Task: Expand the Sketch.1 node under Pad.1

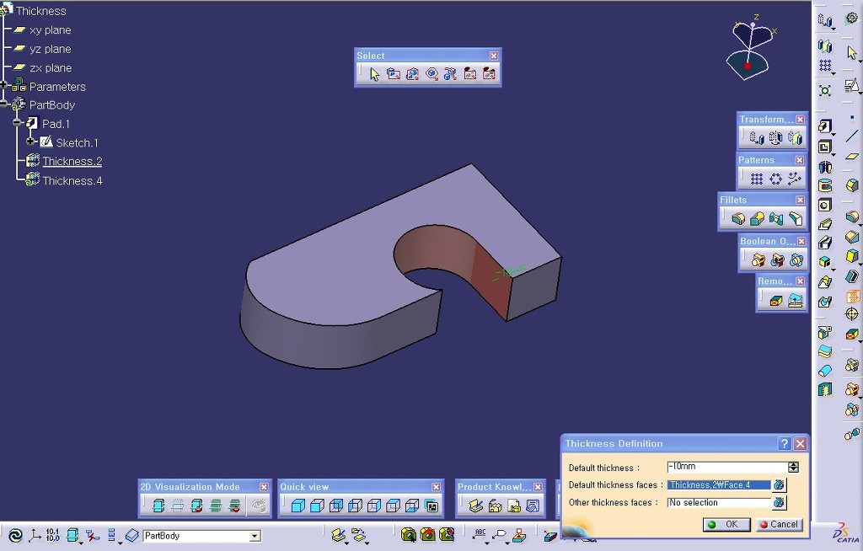Action: pyautogui.click(x=31, y=142)
